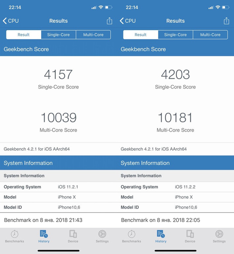Tap benchmark date ending 22:05
The width and height of the screenshot is (234, 254).
point(160,220)
